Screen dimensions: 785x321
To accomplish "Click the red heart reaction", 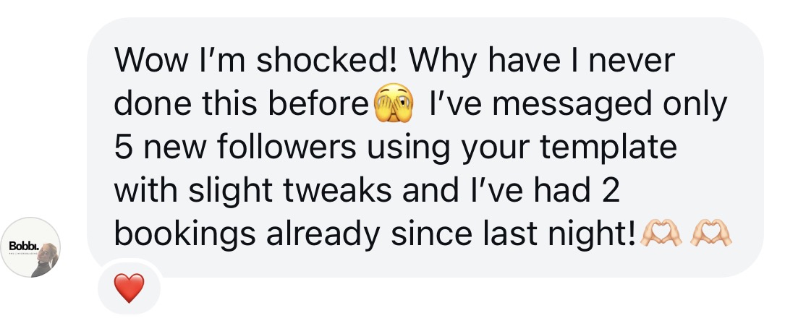I will (x=130, y=289).
